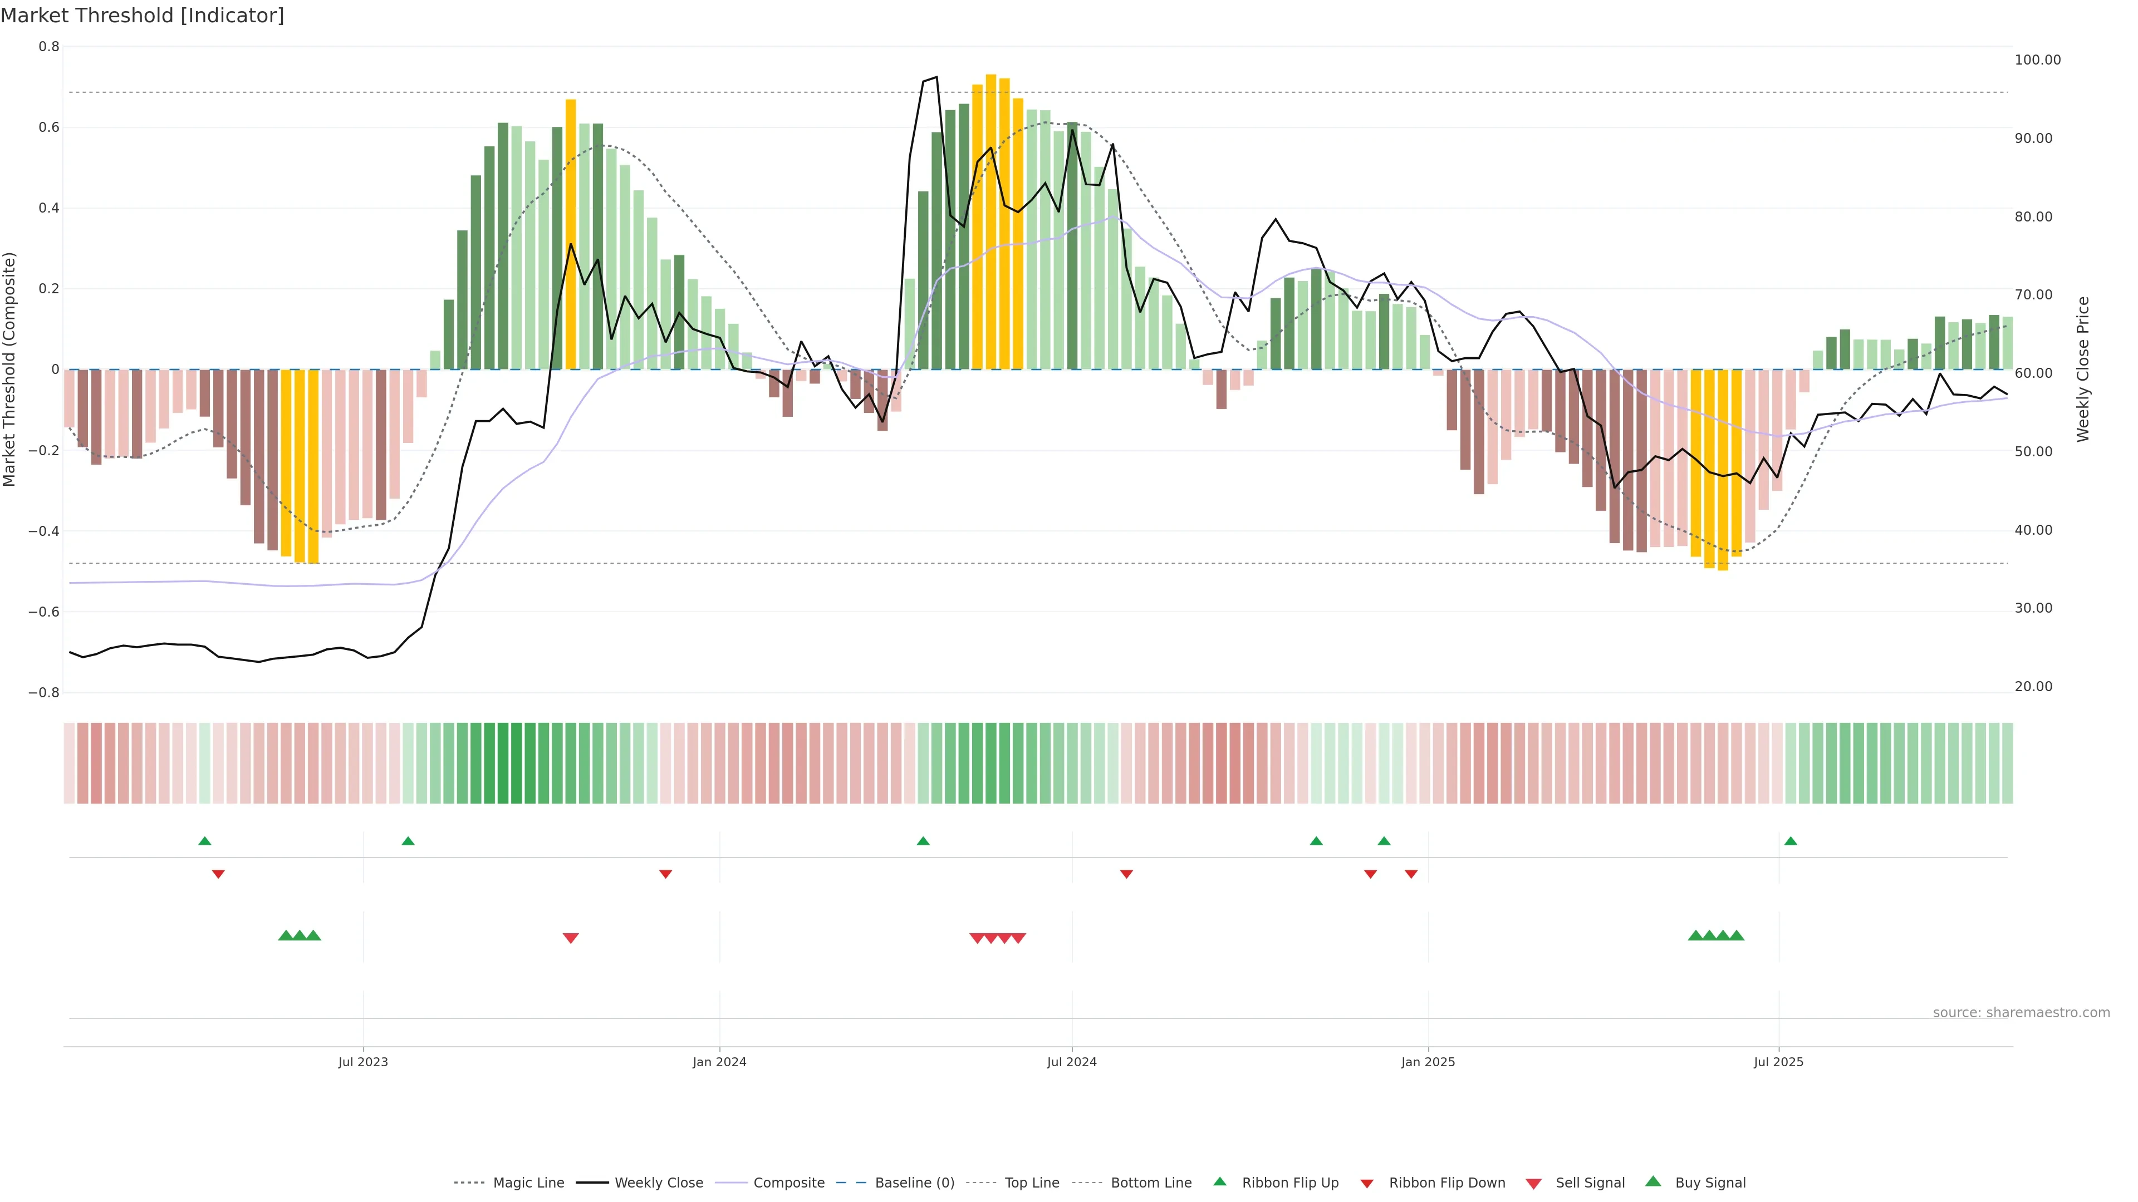Click the Ribbon Flip Up legend triangle
2138x1202 pixels.
[x=1219, y=1181]
